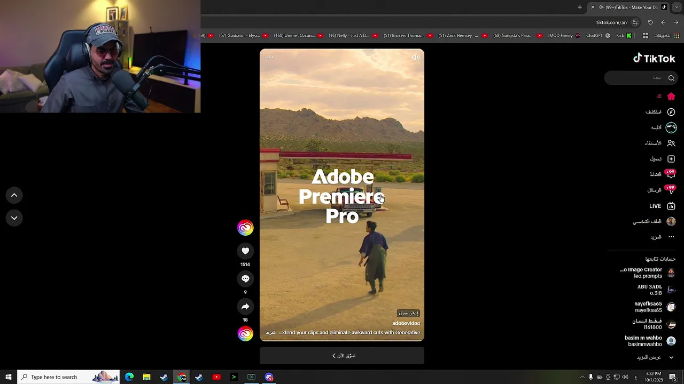Open the comments bubble icon
Screen dimensions: 684x384
pyautogui.click(x=245, y=278)
